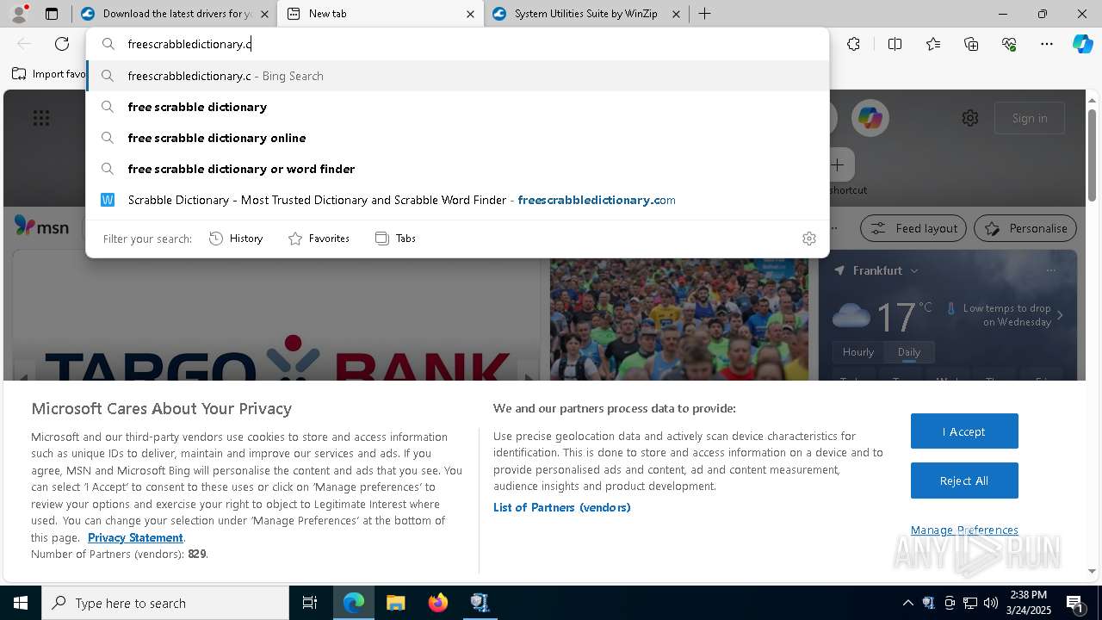Image resolution: width=1102 pixels, height=620 pixels.
Task: Filter search by History
Action: [x=236, y=239]
